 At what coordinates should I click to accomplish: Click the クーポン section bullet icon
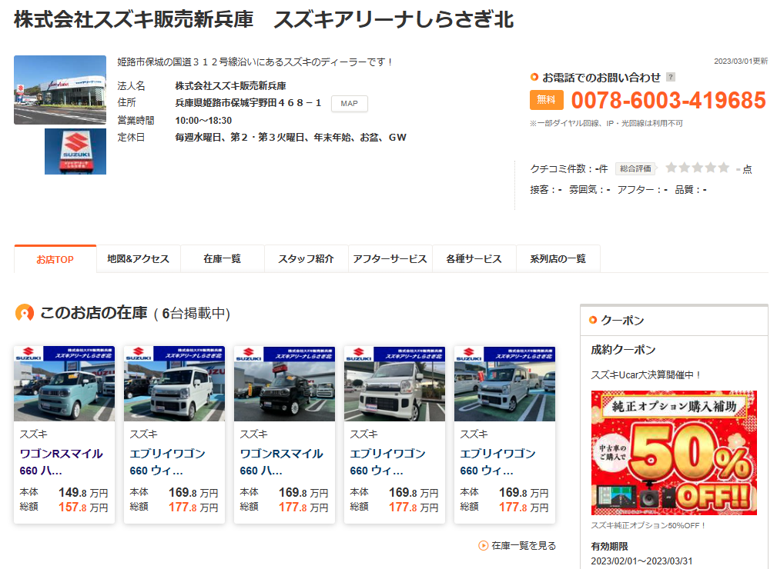(x=593, y=320)
